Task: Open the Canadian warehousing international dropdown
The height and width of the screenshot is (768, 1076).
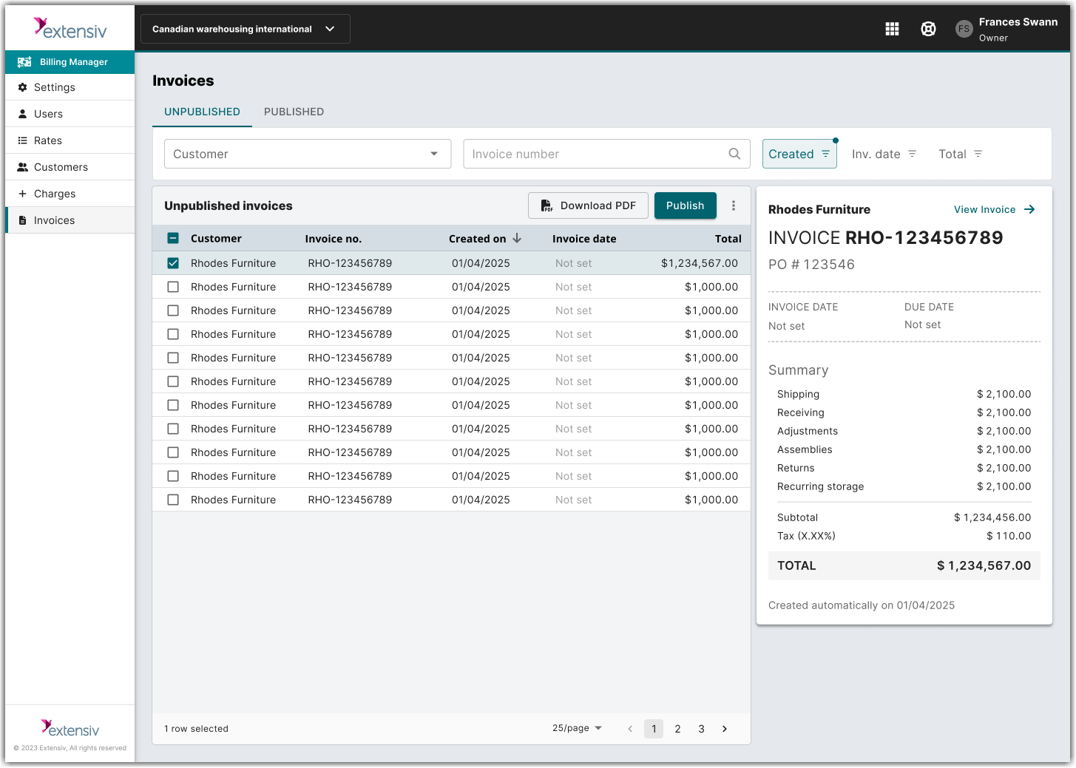Action: 245,29
